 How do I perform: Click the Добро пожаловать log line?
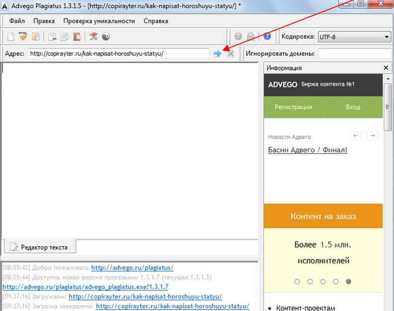point(46,267)
